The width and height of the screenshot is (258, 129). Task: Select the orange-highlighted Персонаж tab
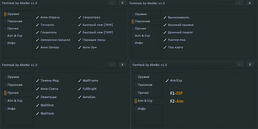tap(146, 21)
